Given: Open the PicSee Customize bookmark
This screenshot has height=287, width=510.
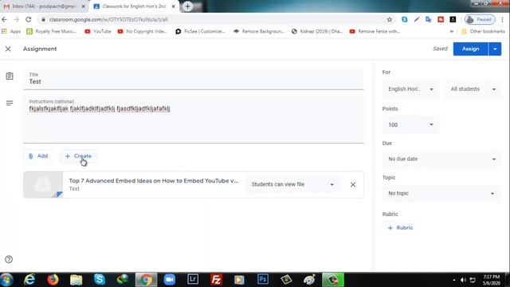Looking at the screenshot, I should tap(200, 31).
